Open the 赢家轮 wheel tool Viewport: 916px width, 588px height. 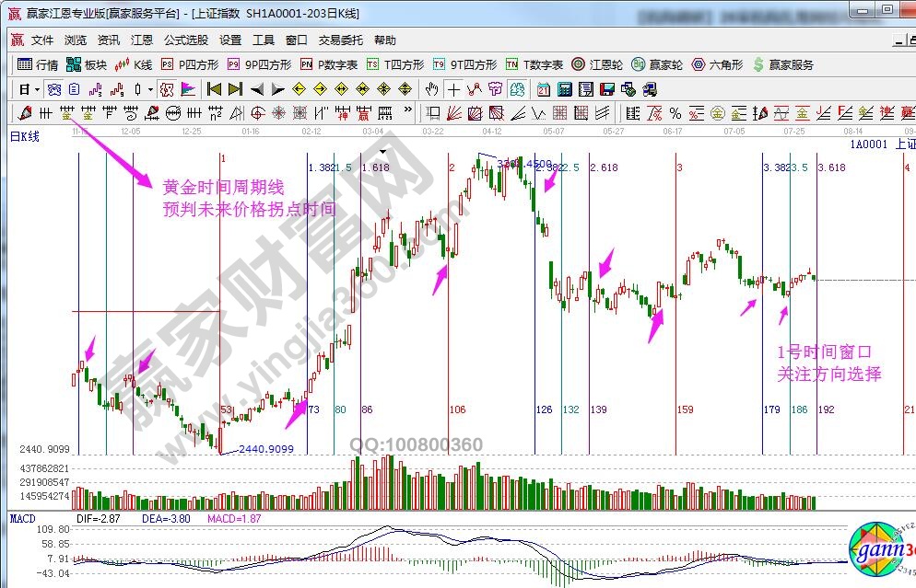(x=658, y=64)
